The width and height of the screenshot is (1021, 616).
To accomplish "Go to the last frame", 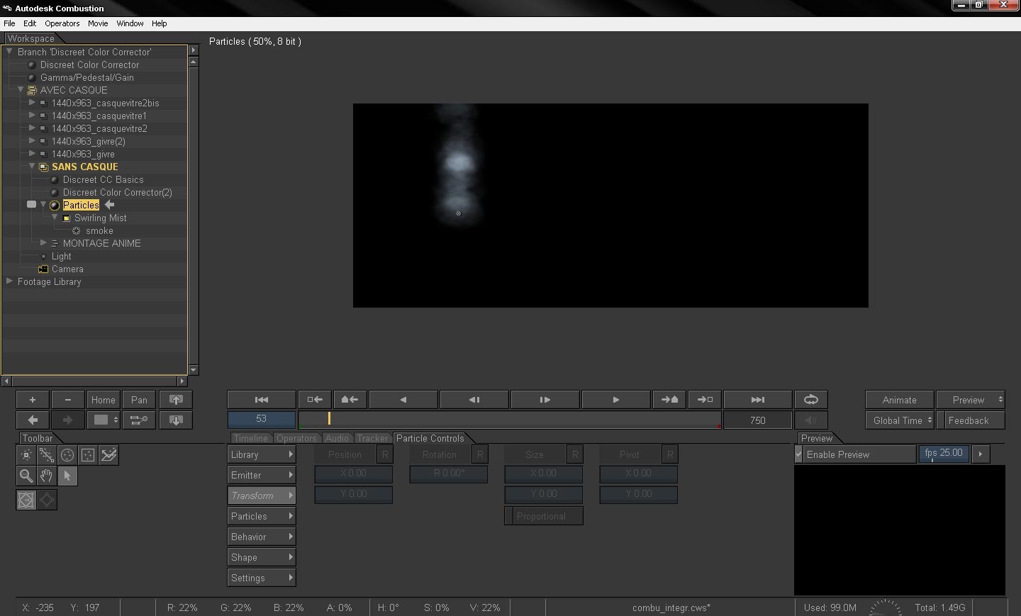I will 758,400.
